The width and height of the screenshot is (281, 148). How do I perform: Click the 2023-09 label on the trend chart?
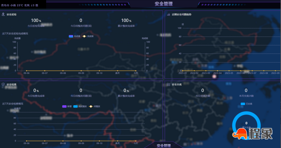pyautogui.click(x=275, y=73)
